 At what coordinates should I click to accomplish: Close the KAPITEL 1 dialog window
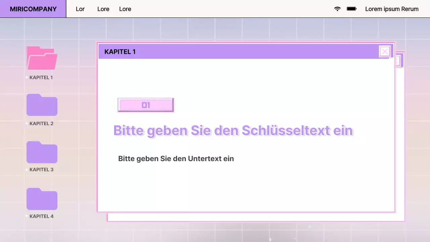385,51
